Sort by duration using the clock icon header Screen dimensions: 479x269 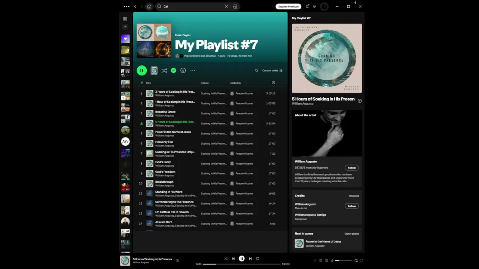pyautogui.click(x=273, y=83)
